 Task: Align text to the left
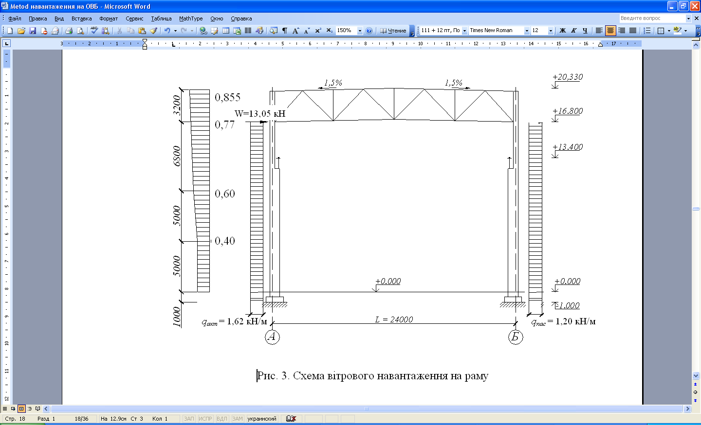point(599,31)
